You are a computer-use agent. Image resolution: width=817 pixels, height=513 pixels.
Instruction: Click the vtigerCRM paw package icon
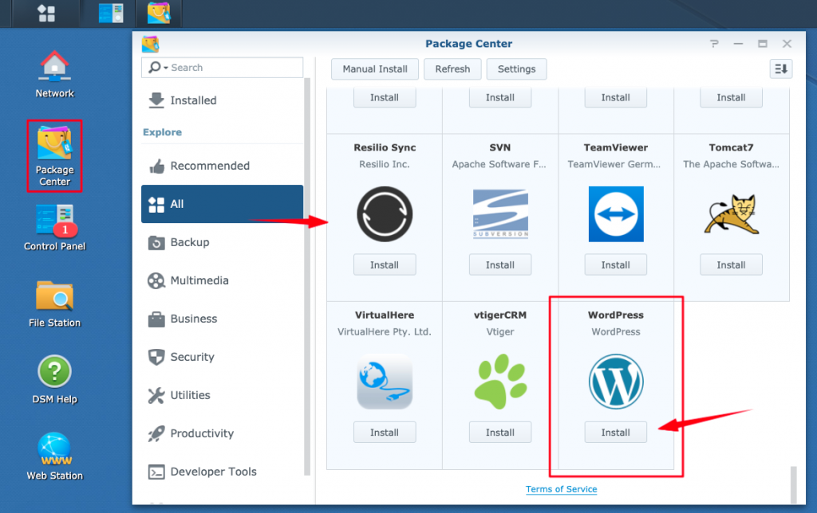click(500, 382)
